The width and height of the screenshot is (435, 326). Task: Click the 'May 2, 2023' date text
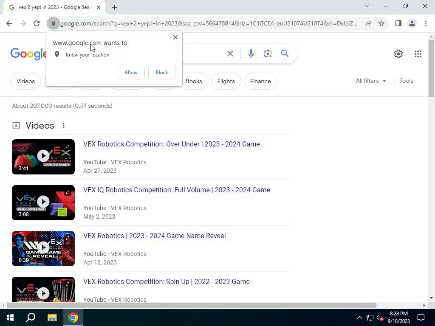click(x=99, y=216)
